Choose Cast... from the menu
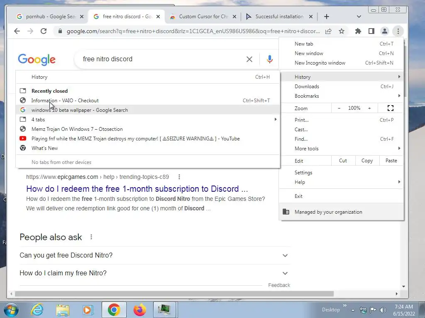Image resolution: width=425 pixels, height=318 pixels. [341, 130]
